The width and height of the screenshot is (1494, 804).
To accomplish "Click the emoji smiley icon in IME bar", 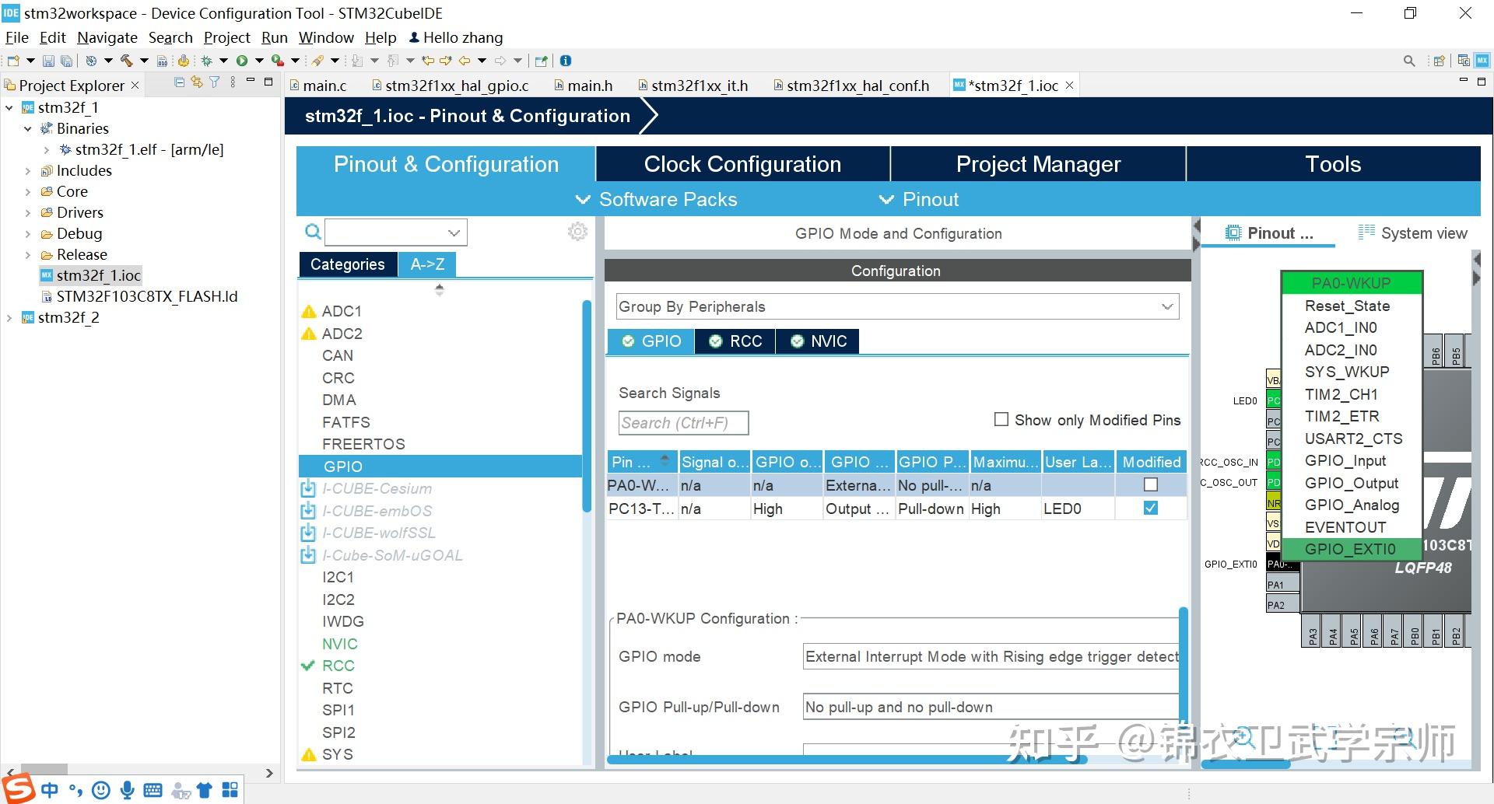I will [x=101, y=791].
